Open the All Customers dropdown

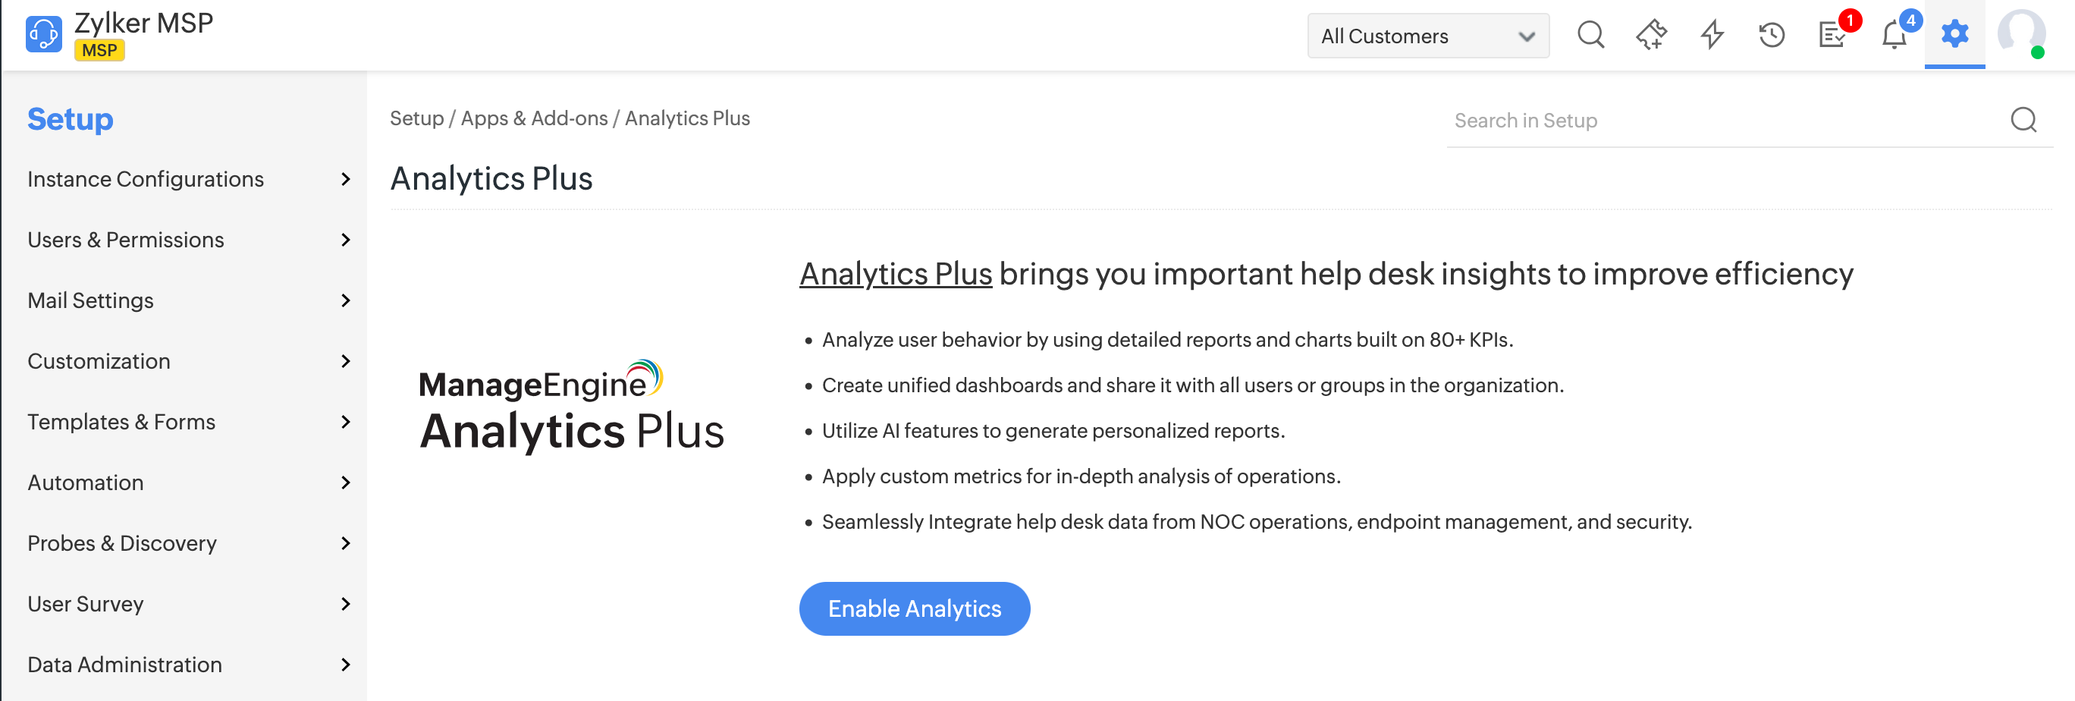1427,36
